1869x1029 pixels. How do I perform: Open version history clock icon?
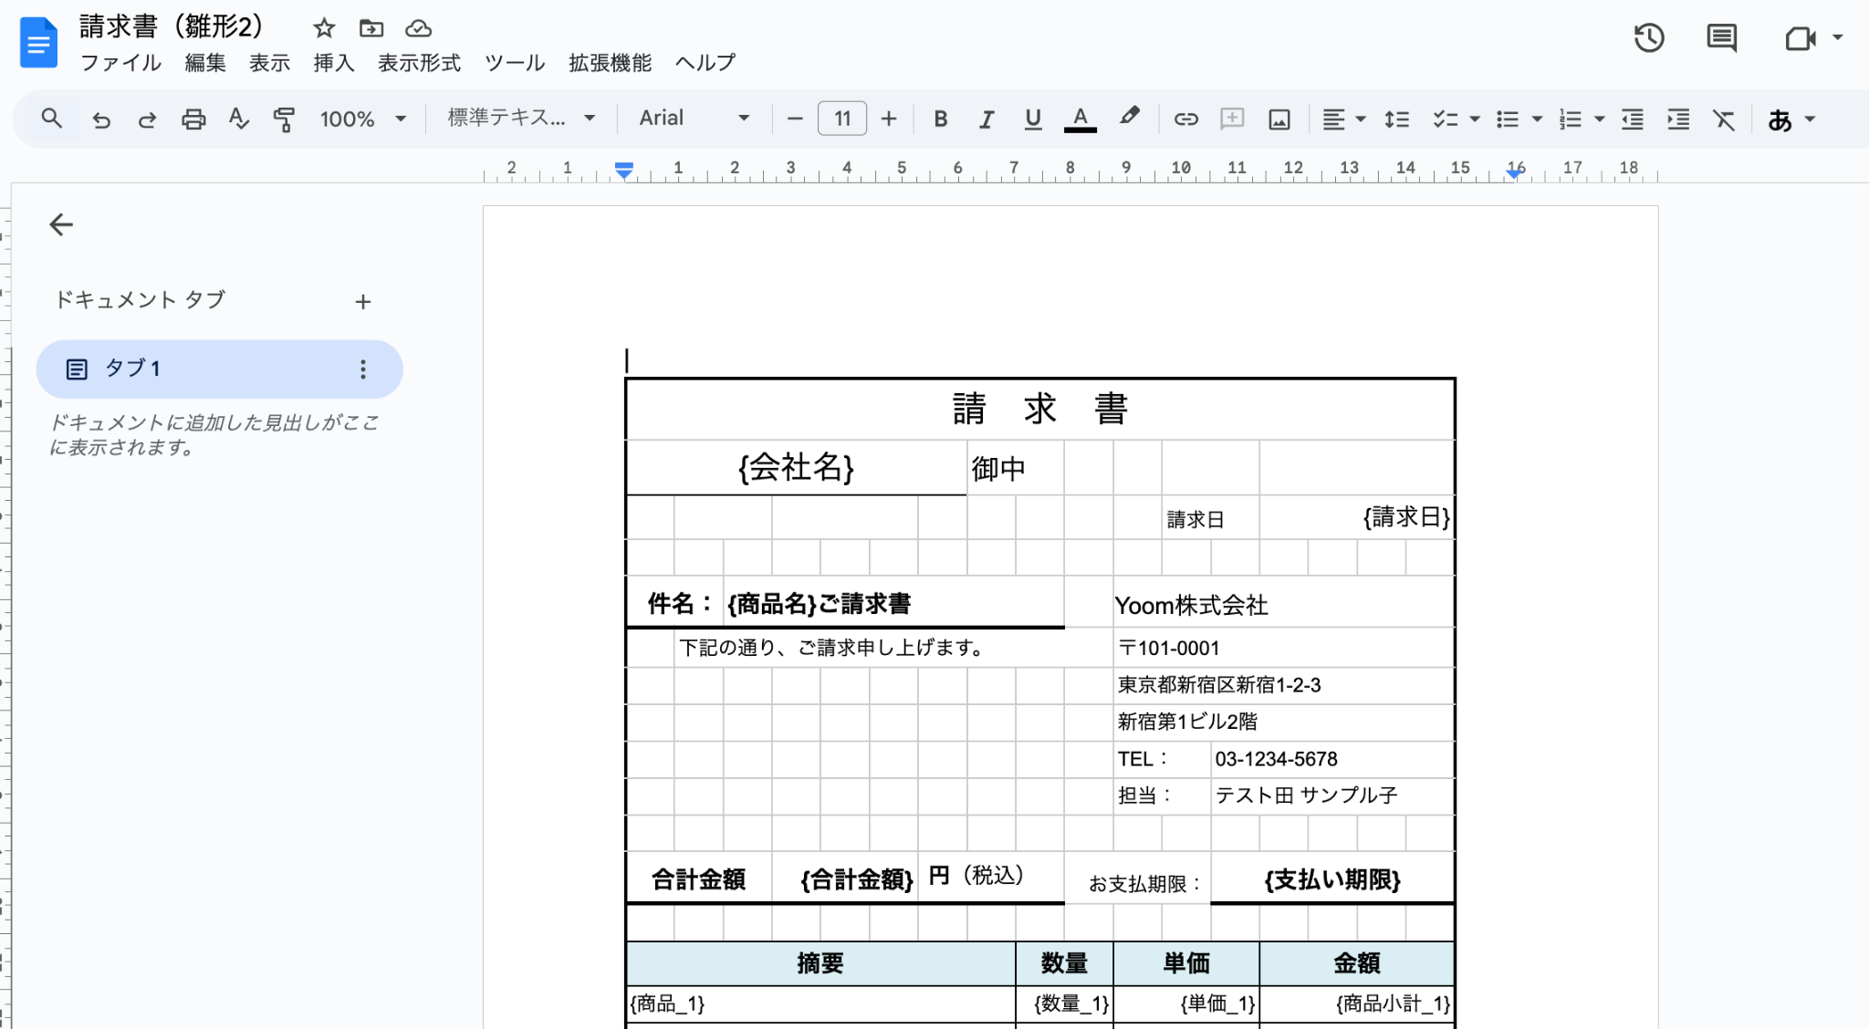1649,38
